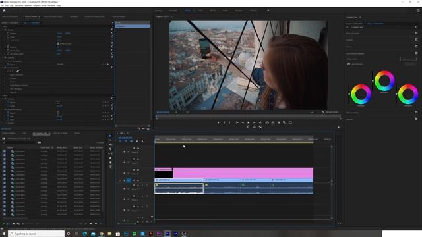Pick the free draw bezier mask pen
422x237 pixels.
(x=18, y=71)
